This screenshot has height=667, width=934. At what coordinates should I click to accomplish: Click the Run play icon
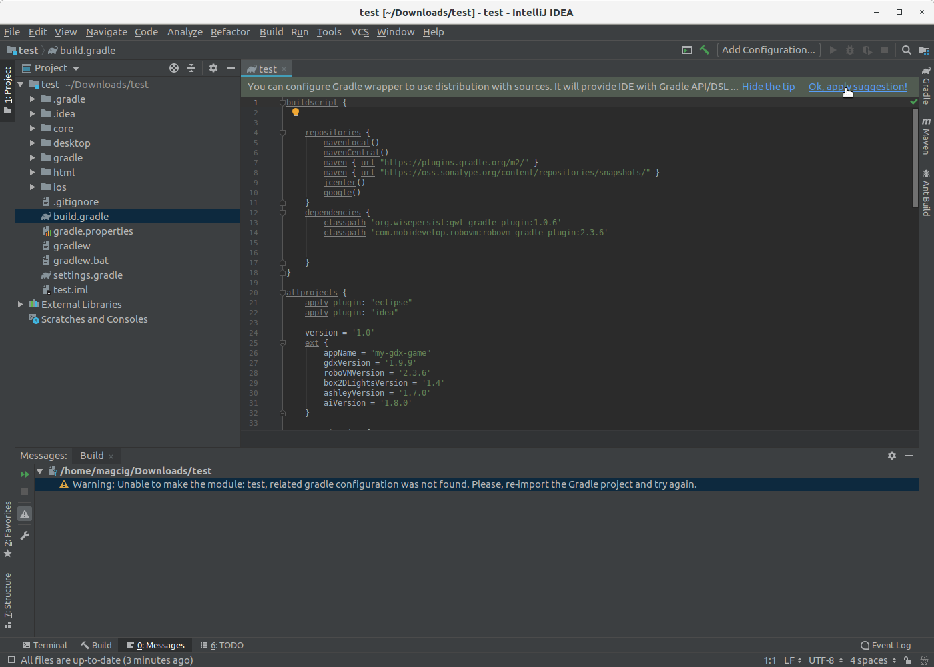point(833,50)
